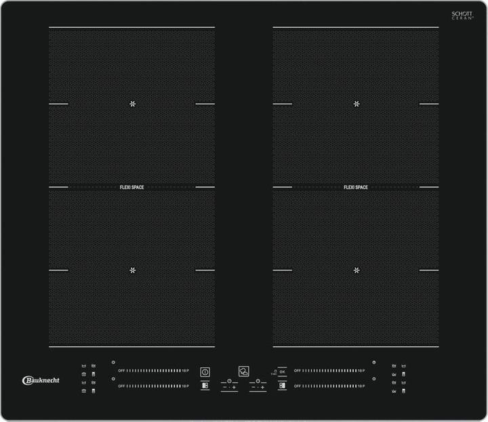
Task: Tap the lower left zone indicator dot
Action: (113, 379)
